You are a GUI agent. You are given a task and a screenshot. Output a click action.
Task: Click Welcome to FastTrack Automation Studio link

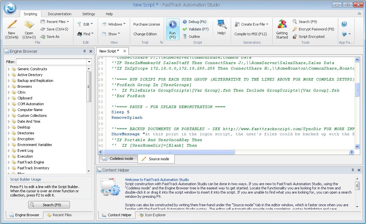[x=157, y=180]
